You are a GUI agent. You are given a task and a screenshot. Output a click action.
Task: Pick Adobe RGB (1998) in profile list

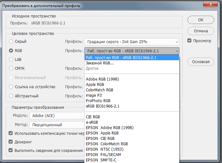tap(132, 79)
